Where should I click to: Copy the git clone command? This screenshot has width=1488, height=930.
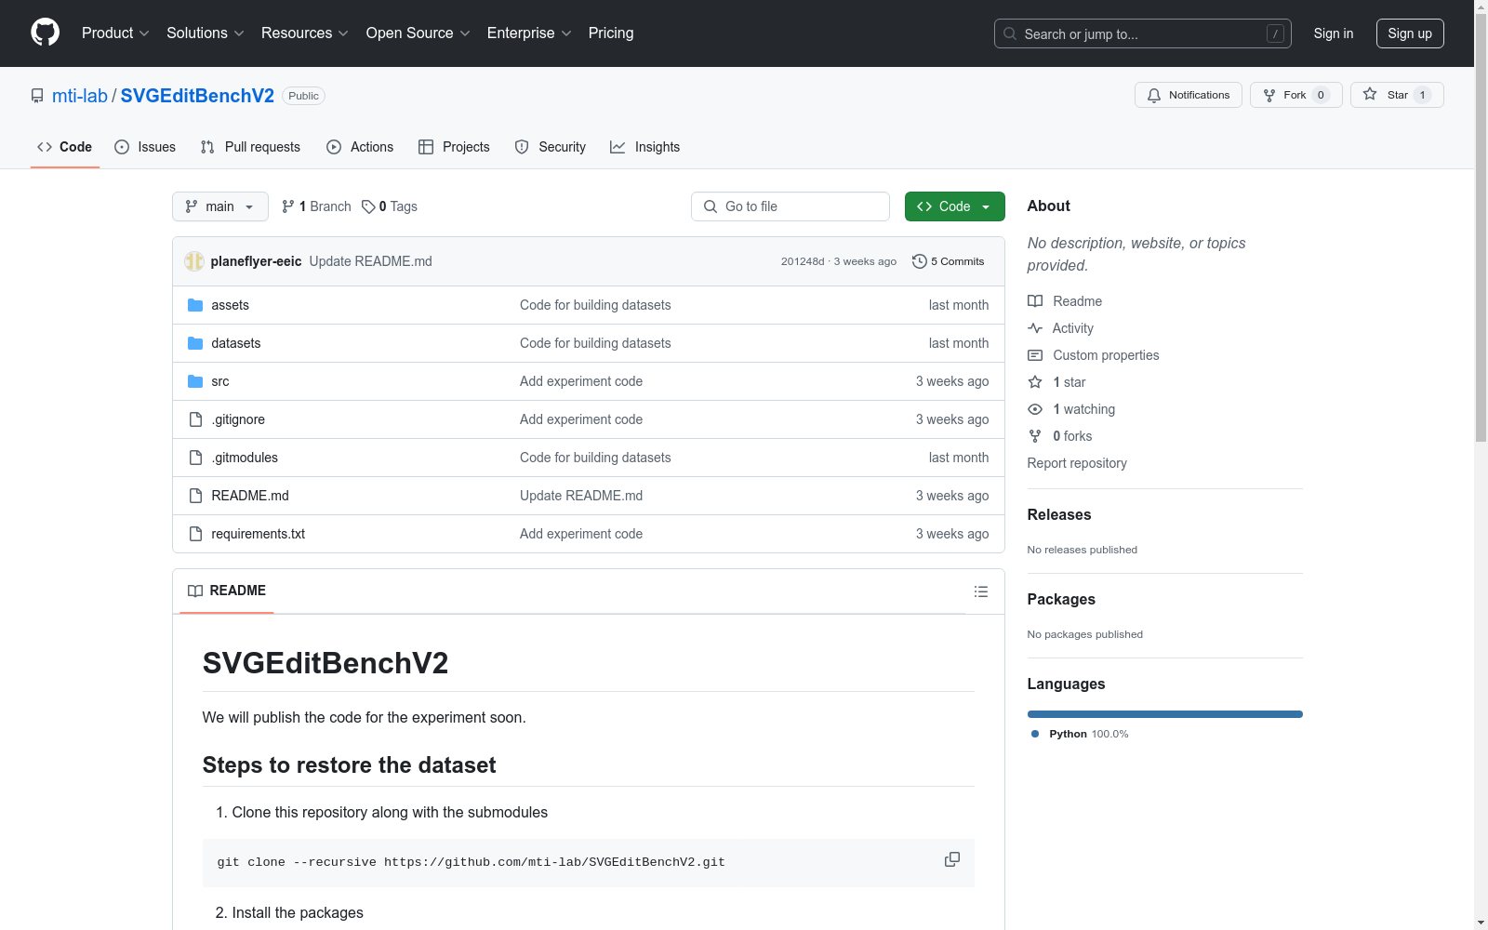click(951, 860)
